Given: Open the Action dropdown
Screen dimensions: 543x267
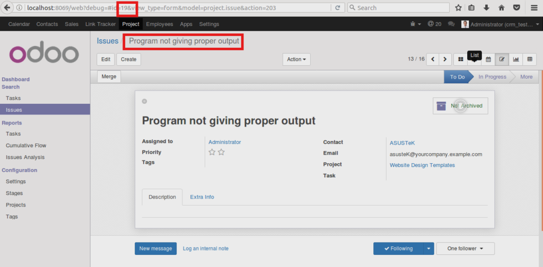Looking at the screenshot, I should 296,59.
